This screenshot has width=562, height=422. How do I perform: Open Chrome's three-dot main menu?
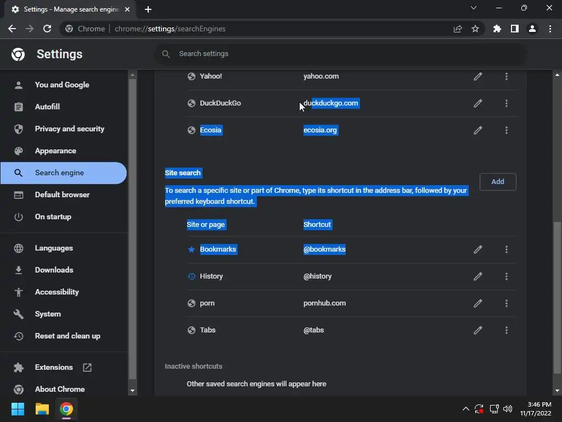(550, 29)
